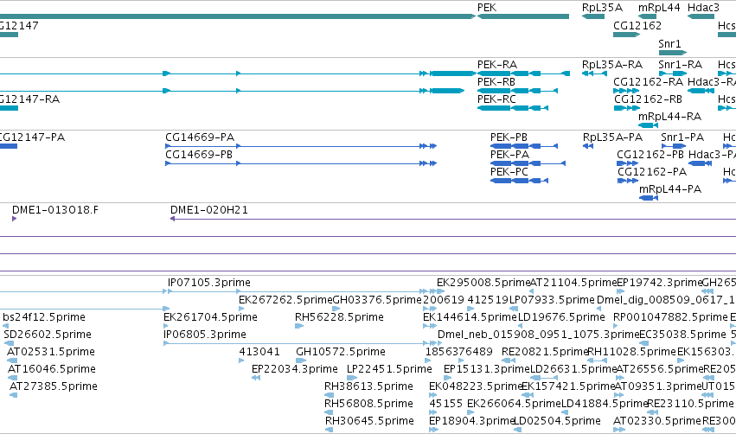The width and height of the screenshot is (736, 434).
Task: Select the RpL35A gene label
Action: 602,8
